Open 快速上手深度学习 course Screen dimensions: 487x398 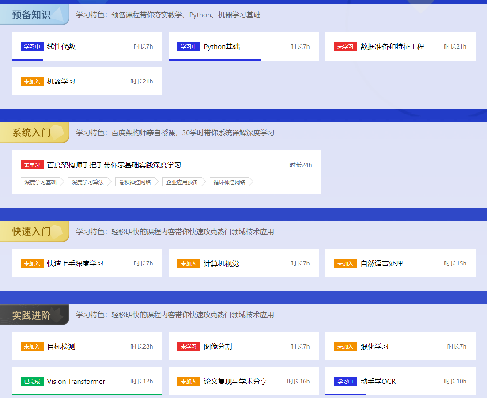pyautogui.click(x=87, y=263)
